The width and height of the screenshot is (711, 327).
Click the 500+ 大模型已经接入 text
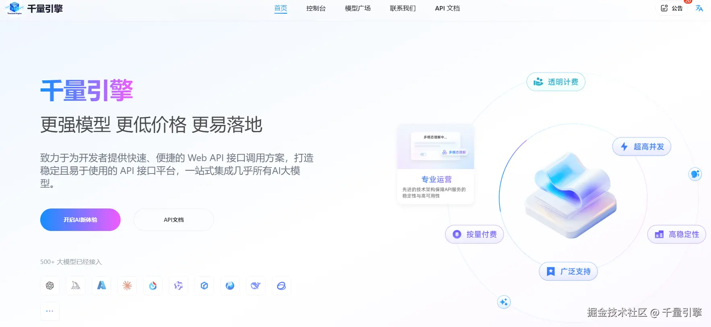tap(71, 262)
